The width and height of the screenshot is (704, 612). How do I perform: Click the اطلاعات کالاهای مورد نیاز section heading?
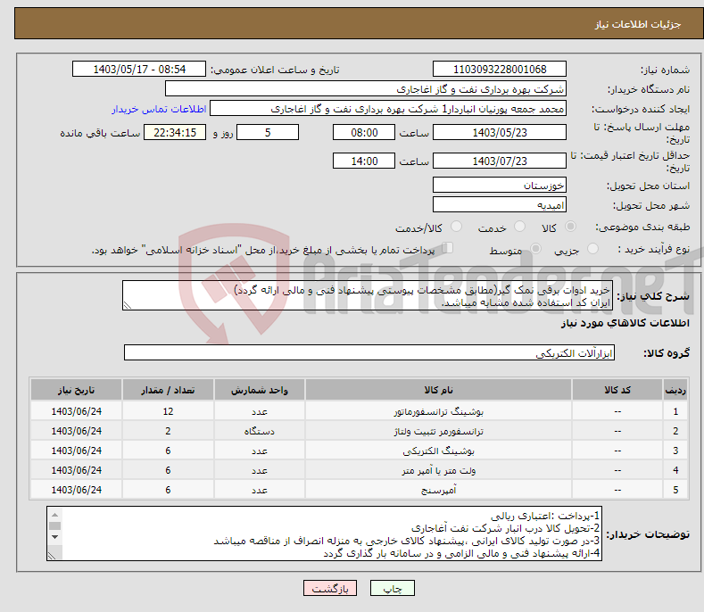[625, 323]
